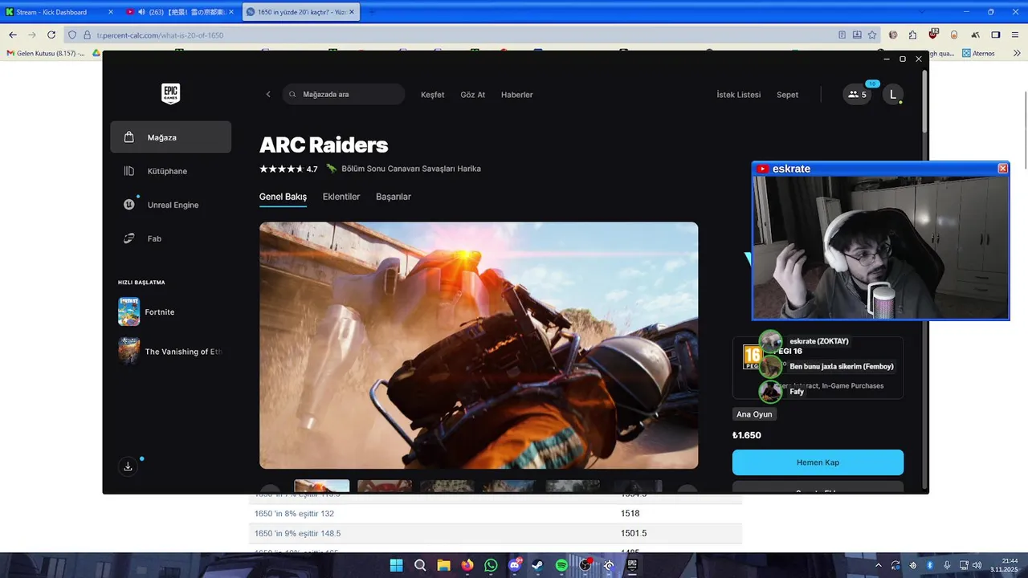Open the Firefox hamburger menu
Screen dimensions: 1028x578
tap(1016, 35)
